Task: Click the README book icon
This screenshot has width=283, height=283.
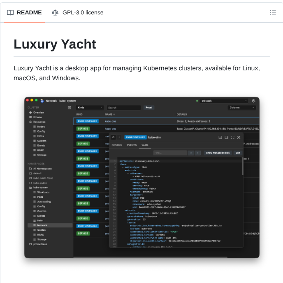Action: [10, 13]
